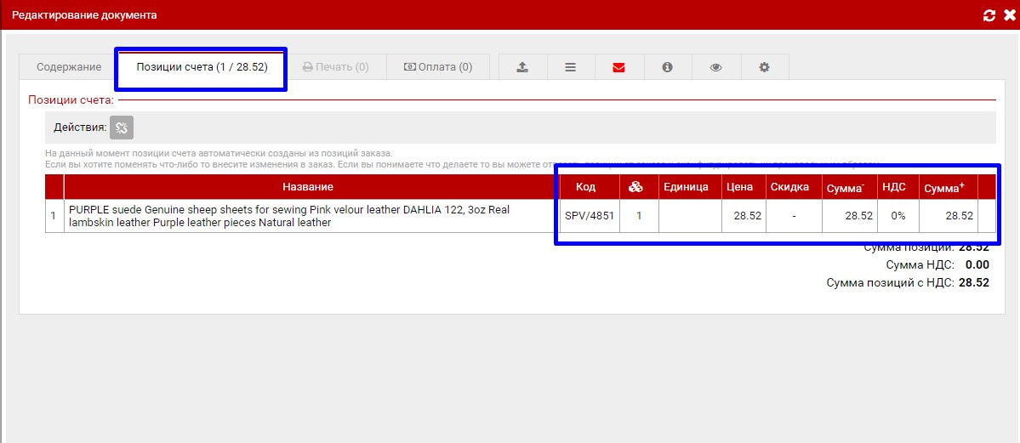This screenshot has height=443, width=1020.
Task: Open the list lines tab icon
Action: coord(571,67)
